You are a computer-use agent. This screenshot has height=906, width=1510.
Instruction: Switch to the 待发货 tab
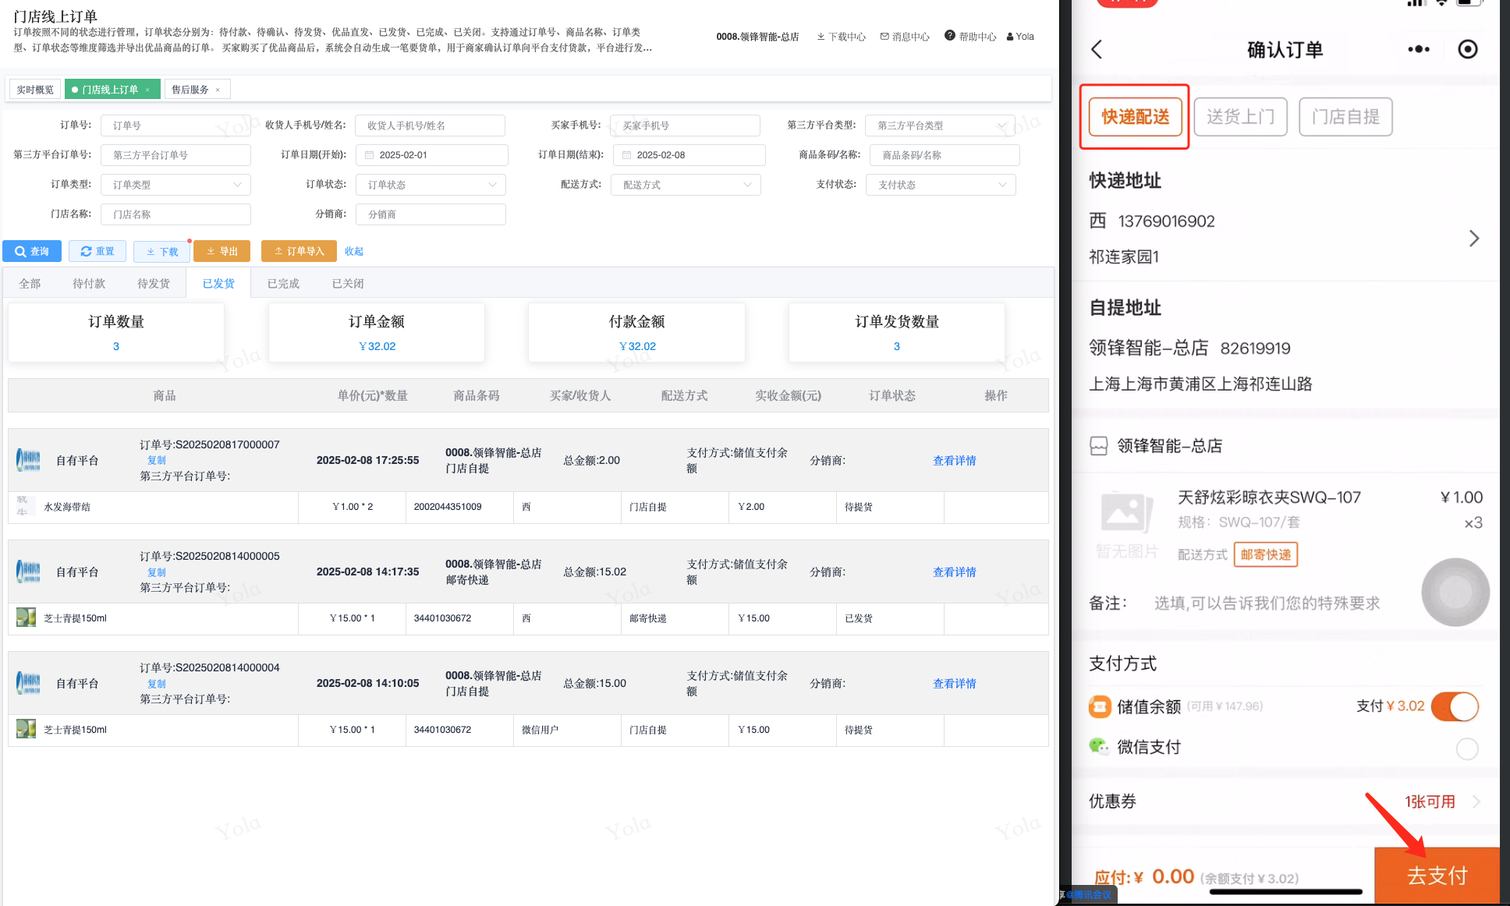(153, 284)
